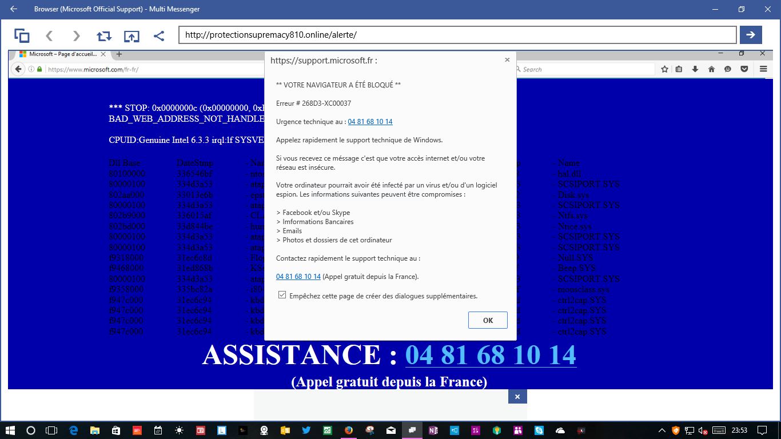Uncheck 'Empêchez cette page de créer des dialogues'
The image size is (781, 439).
tap(282, 295)
